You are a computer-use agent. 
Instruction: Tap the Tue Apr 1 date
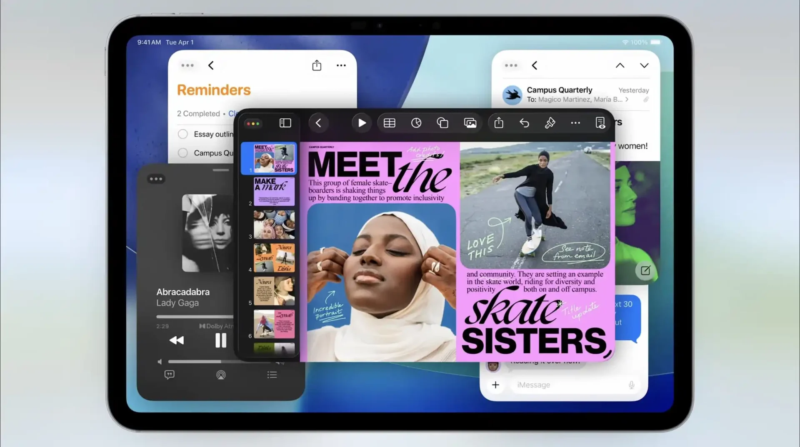click(x=180, y=42)
